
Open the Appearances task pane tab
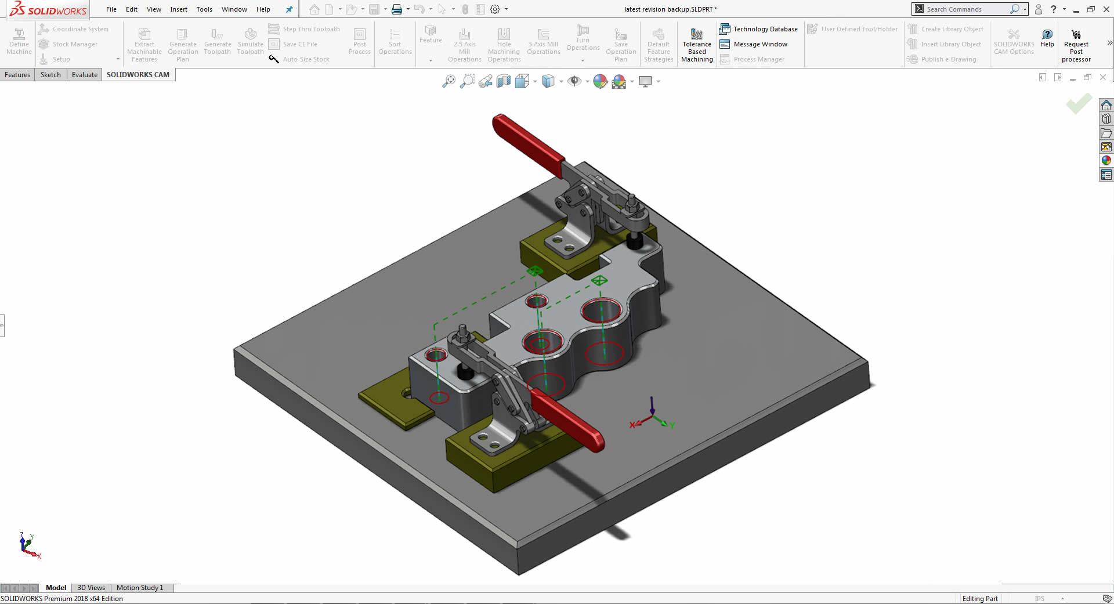(1106, 161)
